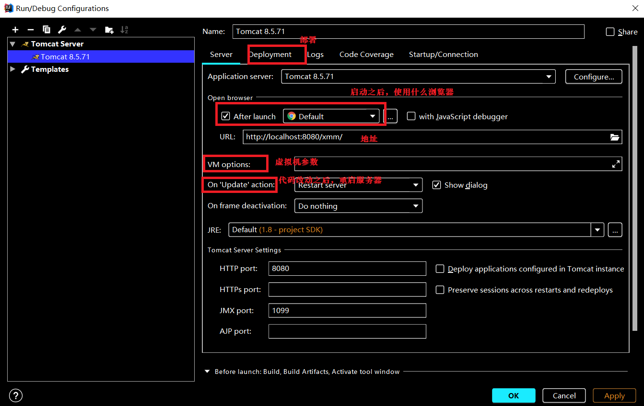Click the Chrome browser icon in dropdown
This screenshot has height=406, width=644.
(x=292, y=116)
